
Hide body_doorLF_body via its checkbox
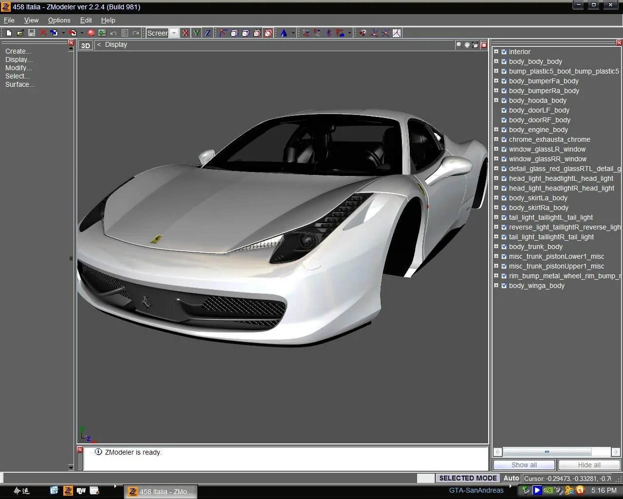[504, 110]
